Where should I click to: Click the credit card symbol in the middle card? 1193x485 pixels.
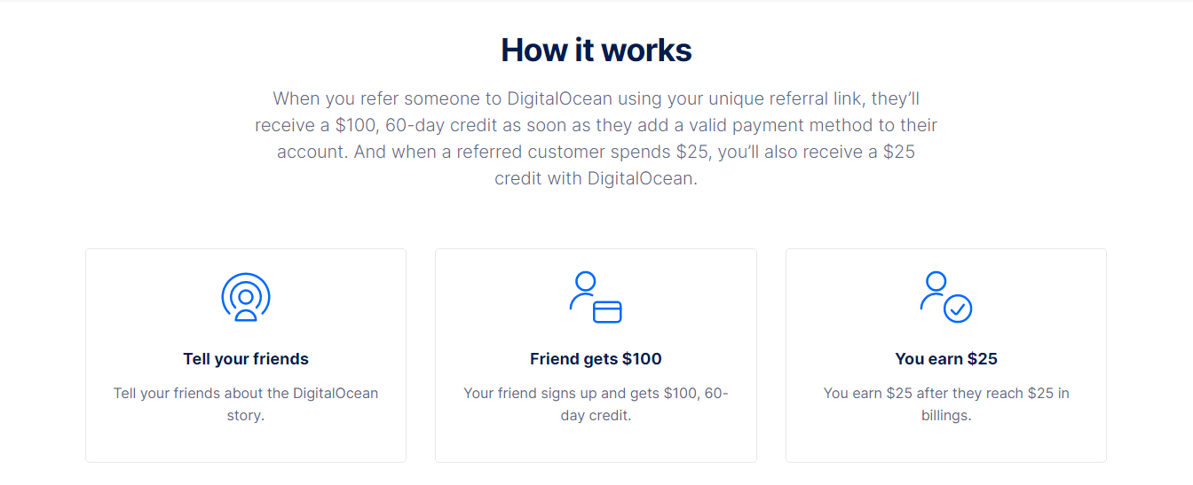(607, 311)
